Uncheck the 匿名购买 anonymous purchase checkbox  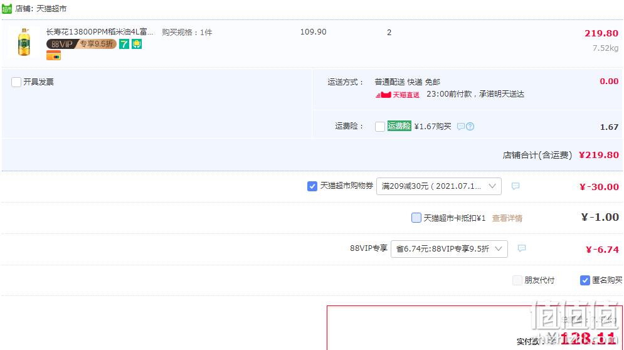[x=584, y=280]
